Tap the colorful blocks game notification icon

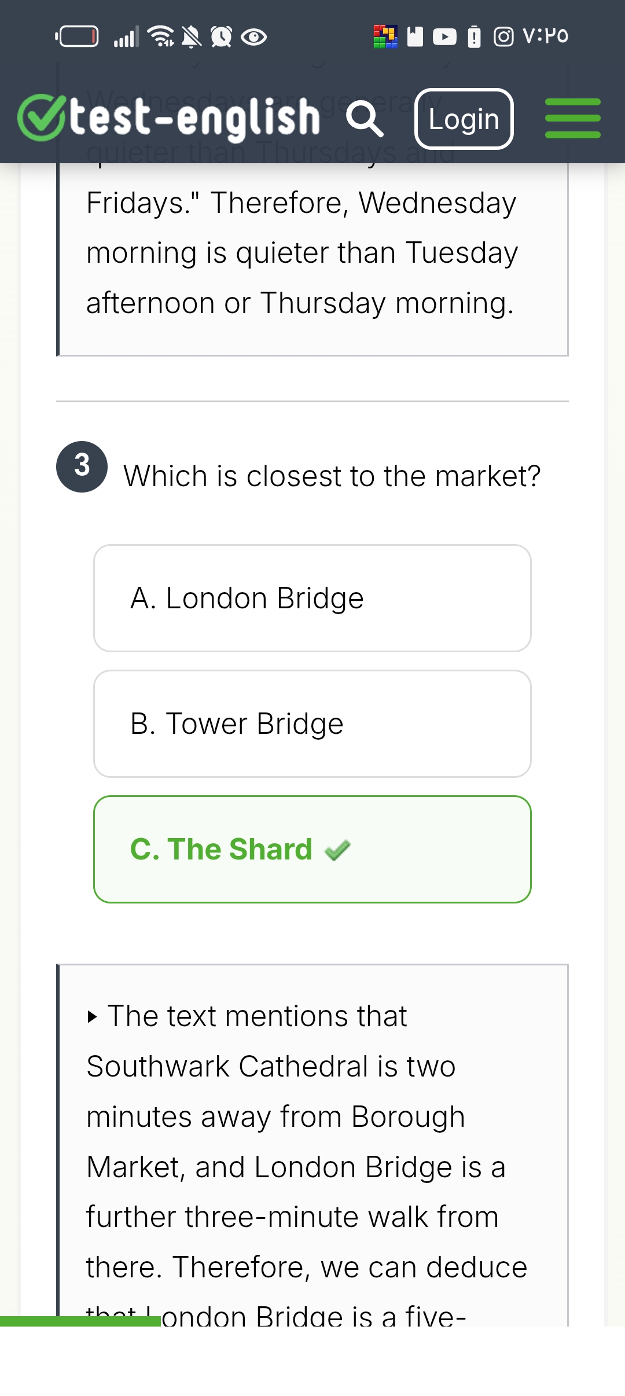pyautogui.click(x=385, y=37)
